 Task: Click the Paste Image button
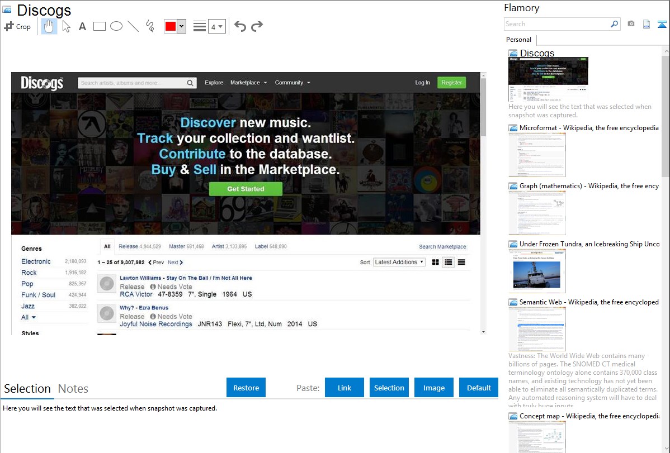pos(433,388)
